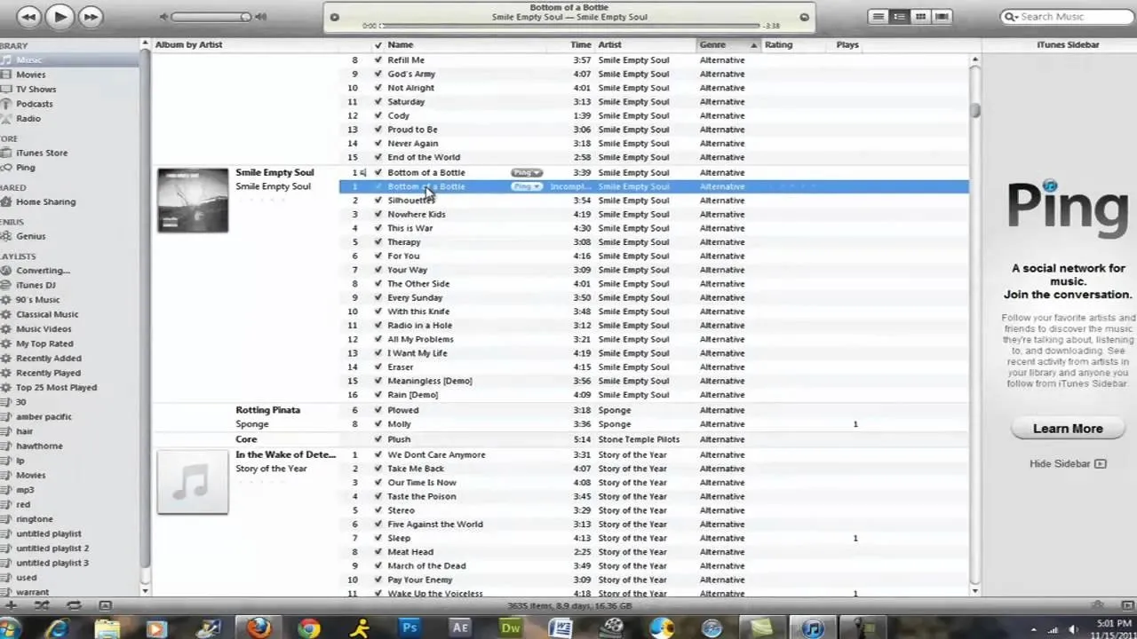Open Firefox from the taskbar

(258, 627)
